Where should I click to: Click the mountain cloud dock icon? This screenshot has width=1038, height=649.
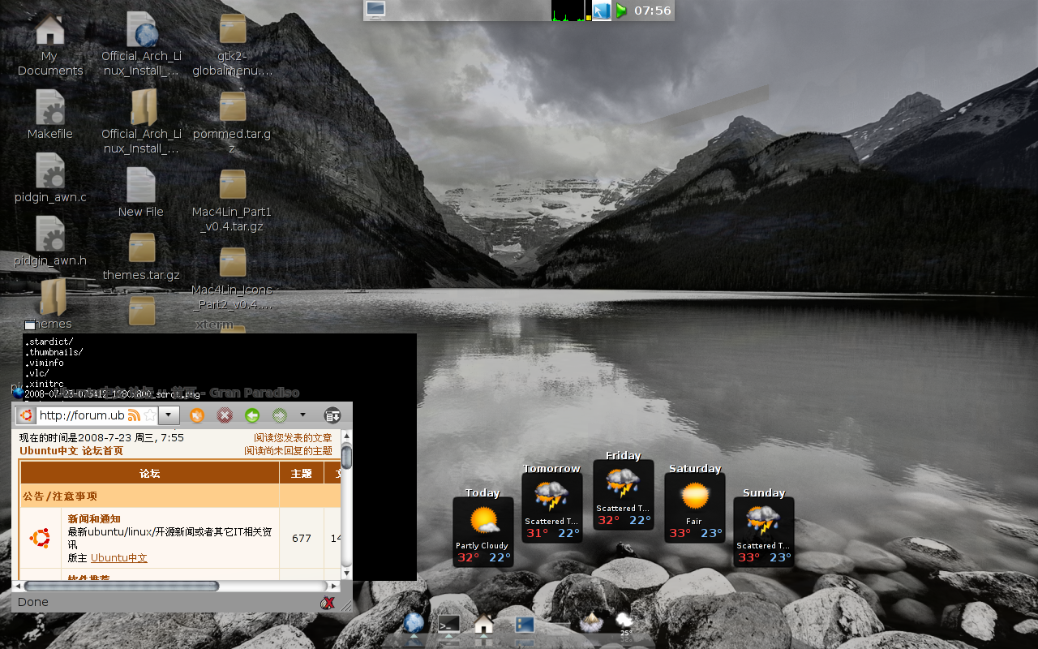click(x=591, y=622)
